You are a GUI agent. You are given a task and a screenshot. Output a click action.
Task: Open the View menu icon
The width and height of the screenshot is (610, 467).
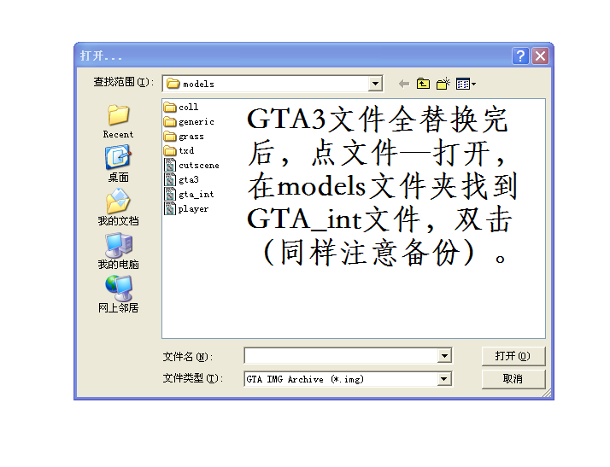point(466,84)
